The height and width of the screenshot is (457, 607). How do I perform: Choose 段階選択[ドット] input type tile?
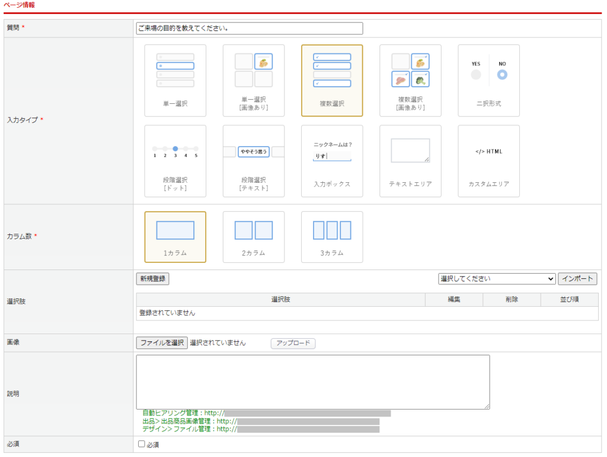click(x=175, y=160)
